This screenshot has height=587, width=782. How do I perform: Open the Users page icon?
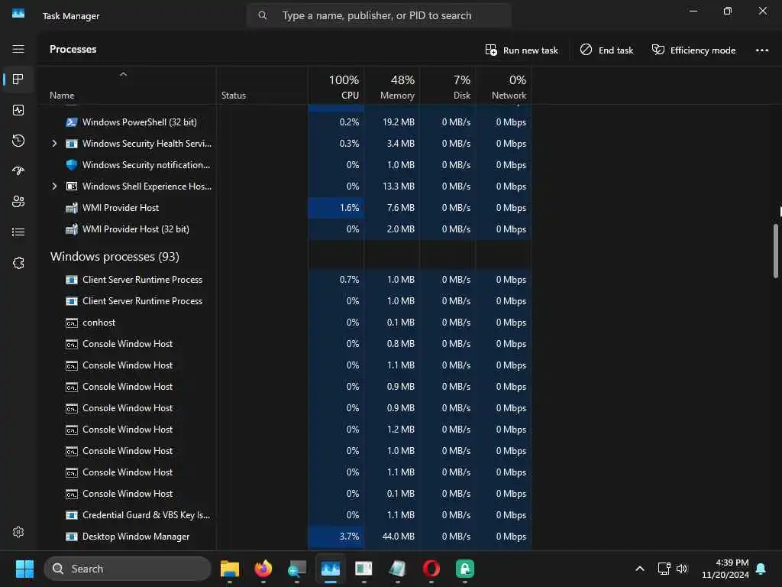coord(18,202)
